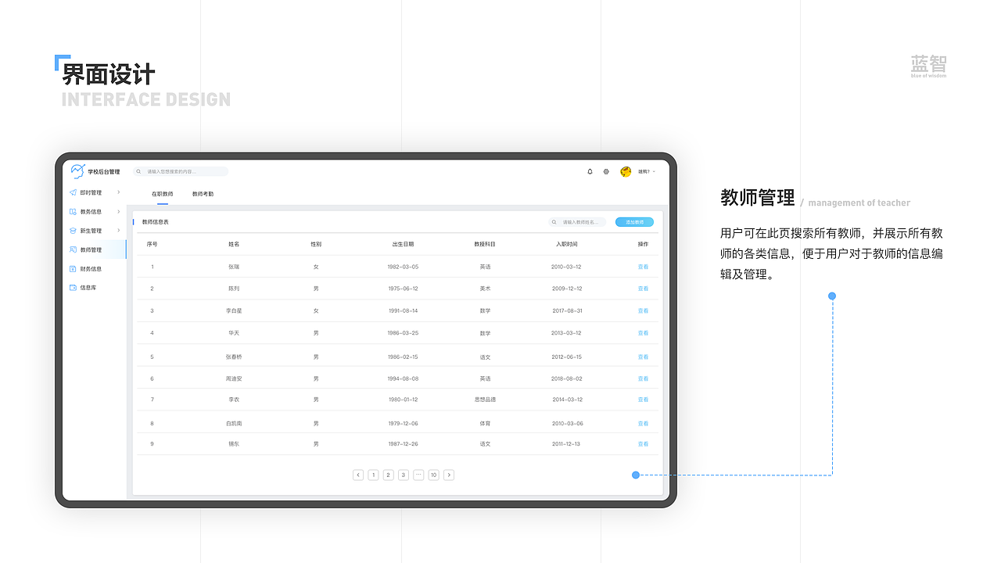1001x563 pixels.
Task: Open 查看 link for teacher 张瑞
Action: (644, 266)
